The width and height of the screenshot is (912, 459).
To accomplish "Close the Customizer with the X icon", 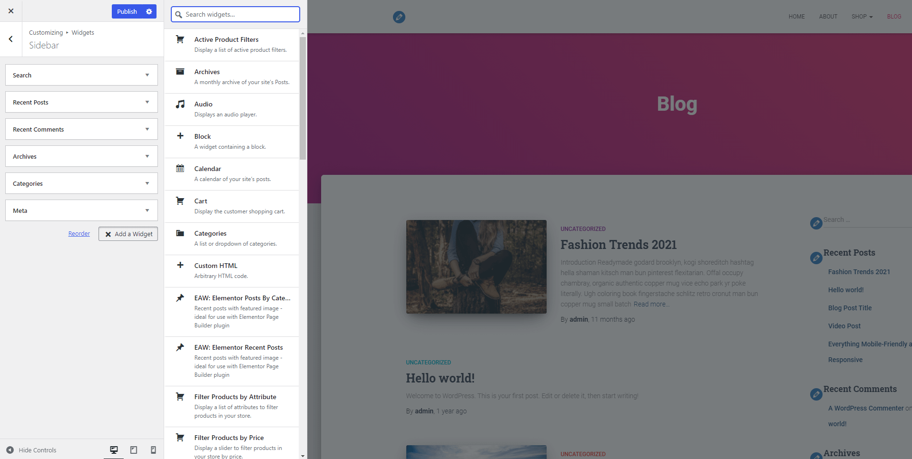I will (11, 11).
